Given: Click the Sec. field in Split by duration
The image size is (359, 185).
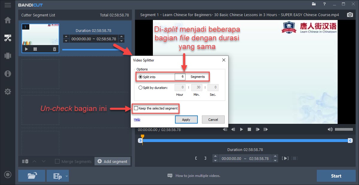Looking at the screenshot, I should (x=213, y=87).
